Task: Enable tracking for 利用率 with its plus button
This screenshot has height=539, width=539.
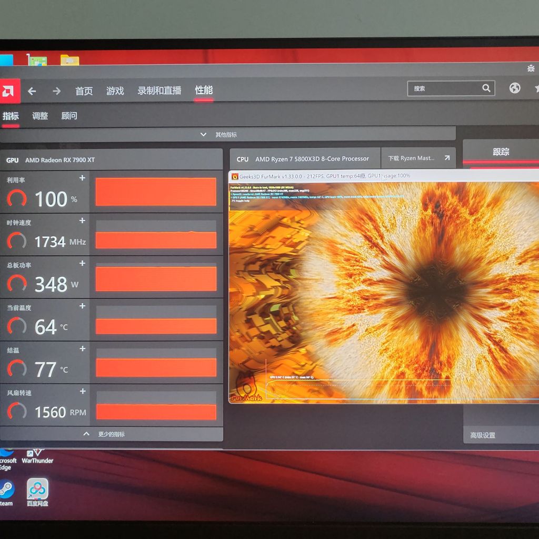Action: click(x=82, y=178)
